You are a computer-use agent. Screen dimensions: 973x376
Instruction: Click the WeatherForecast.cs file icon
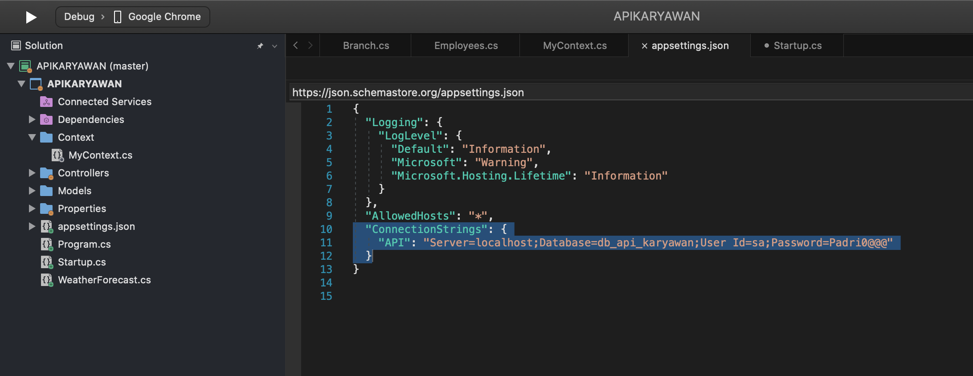(47, 280)
